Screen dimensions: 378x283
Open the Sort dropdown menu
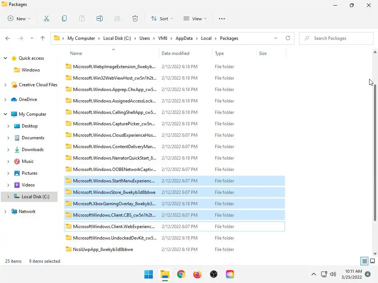click(162, 18)
